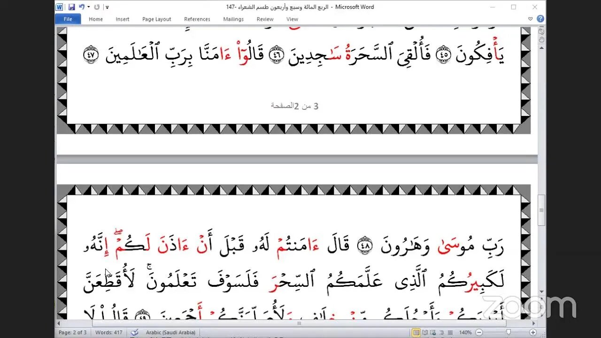Expand the collapsed ribbon using the chevron

click(531, 19)
